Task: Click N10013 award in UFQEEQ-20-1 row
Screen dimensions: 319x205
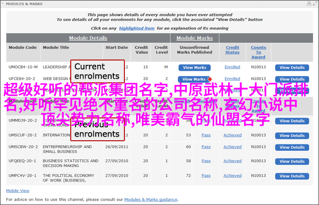Action: [258, 161]
